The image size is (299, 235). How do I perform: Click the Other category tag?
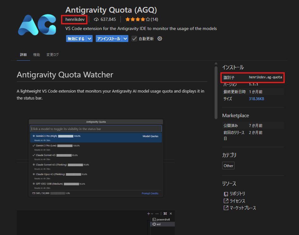pos(228,166)
